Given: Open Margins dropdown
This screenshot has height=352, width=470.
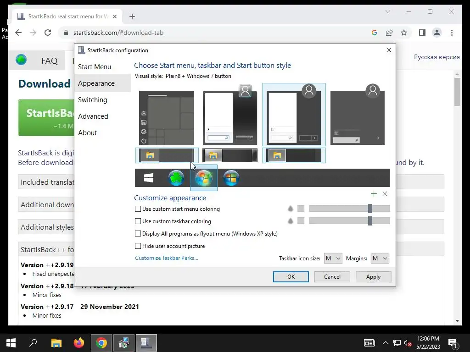Looking at the screenshot, I should pyautogui.click(x=380, y=258).
